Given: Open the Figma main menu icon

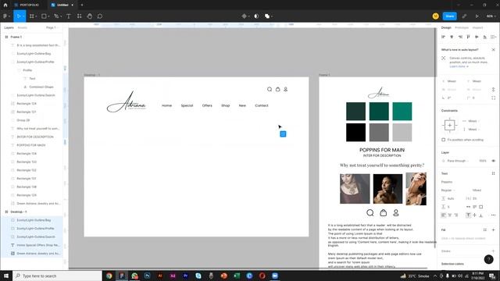Looking at the screenshot, I should tap(5, 16).
